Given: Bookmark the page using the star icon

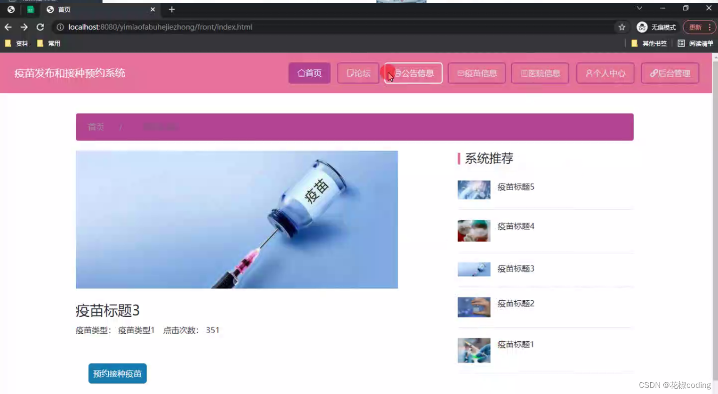Looking at the screenshot, I should [x=621, y=27].
